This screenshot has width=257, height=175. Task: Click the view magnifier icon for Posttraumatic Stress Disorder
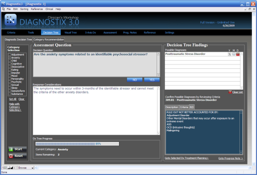point(229,54)
